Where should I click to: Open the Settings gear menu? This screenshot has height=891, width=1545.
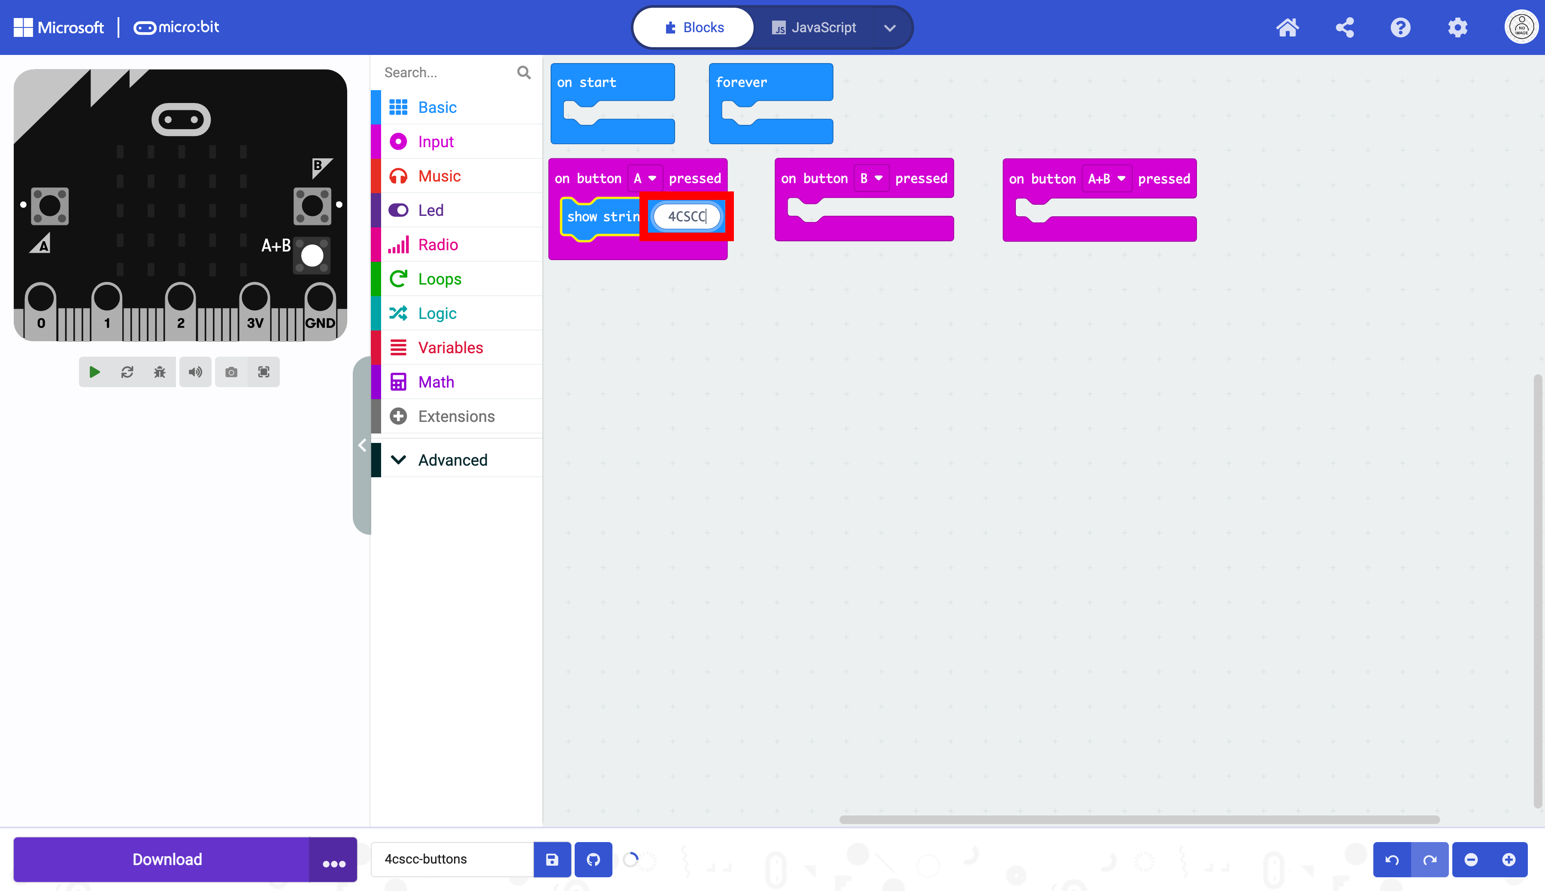coord(1457,27)
